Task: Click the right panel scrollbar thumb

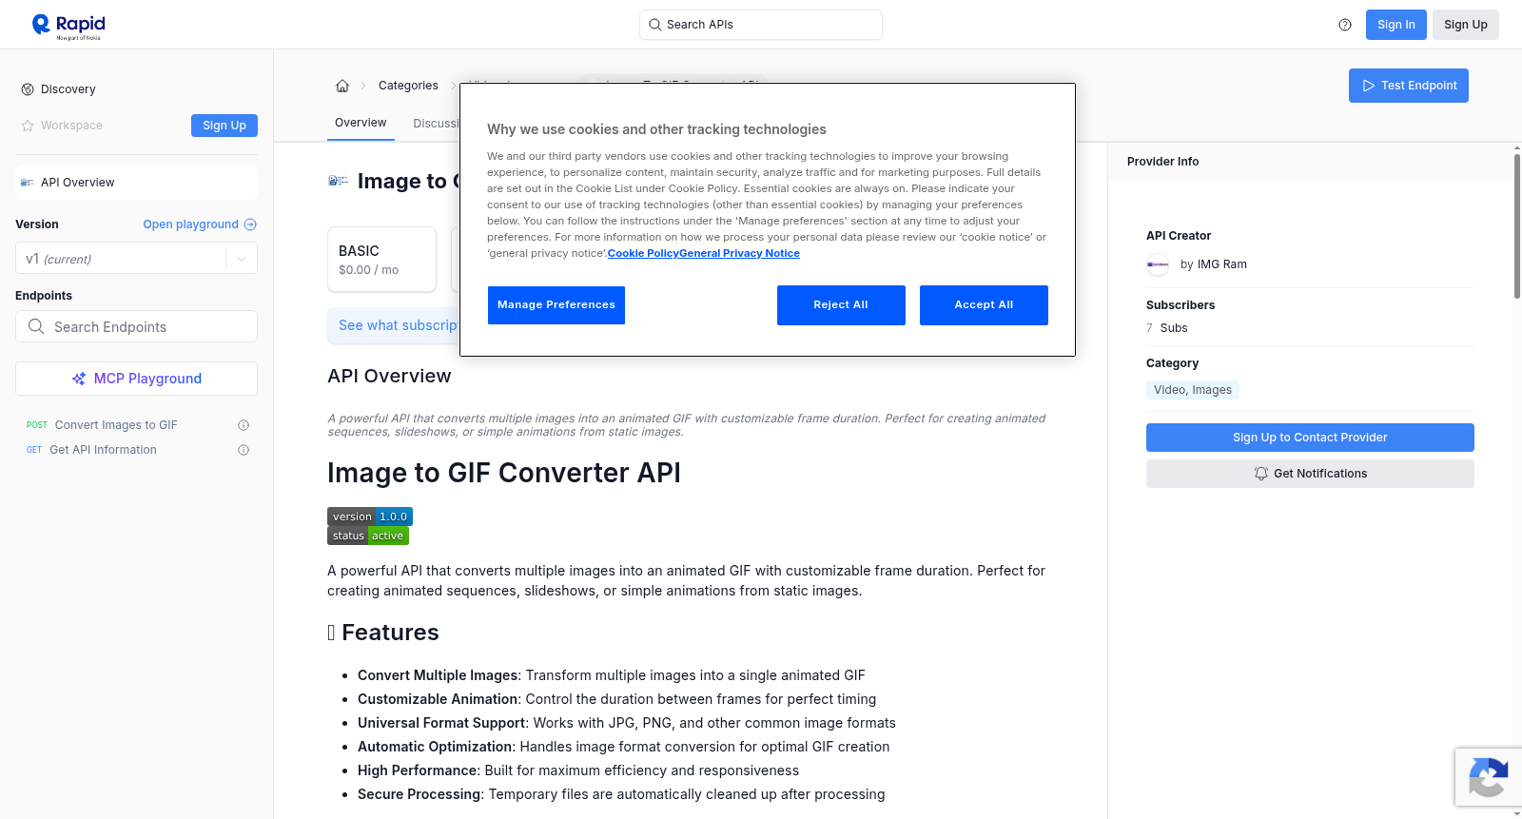Action: tap(1517, 226)
